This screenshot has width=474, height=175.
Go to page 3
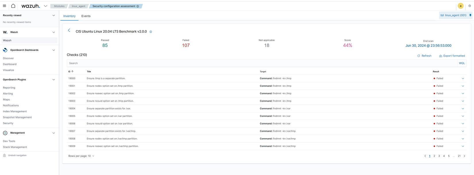(x=439, y=156)
